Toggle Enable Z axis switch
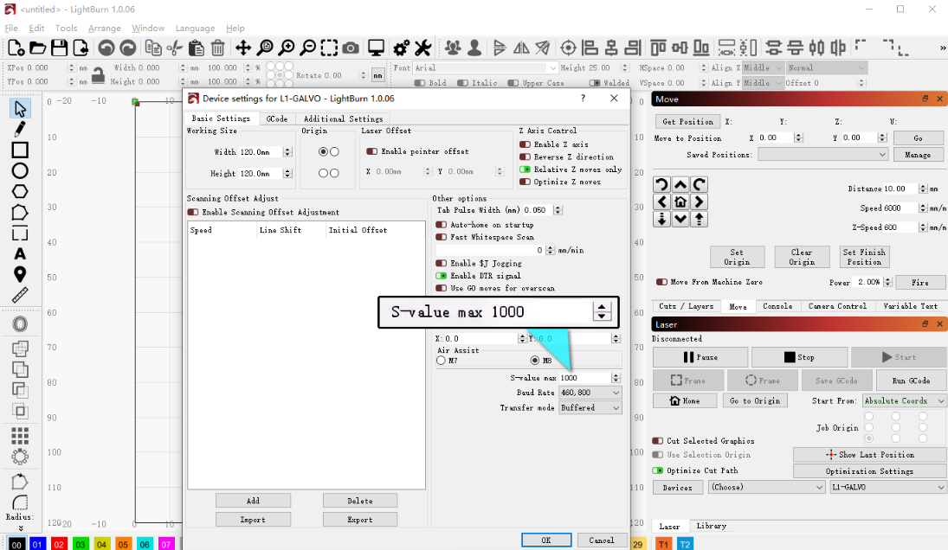Viewport: 948px width, 550px height. click(525, 144)
